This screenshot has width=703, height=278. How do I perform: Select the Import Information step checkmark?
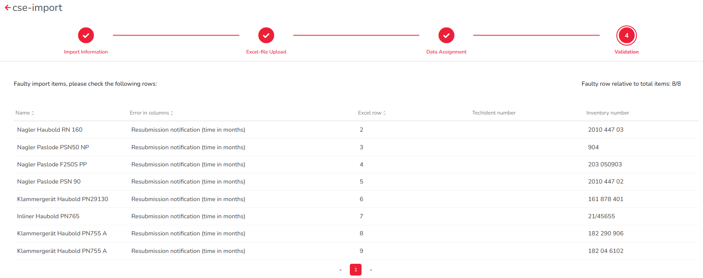(x=86, y=36)
